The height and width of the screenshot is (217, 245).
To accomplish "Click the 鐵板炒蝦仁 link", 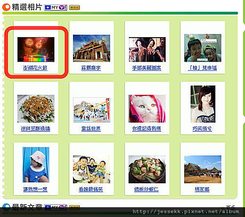I will click(x=147, y=189).
